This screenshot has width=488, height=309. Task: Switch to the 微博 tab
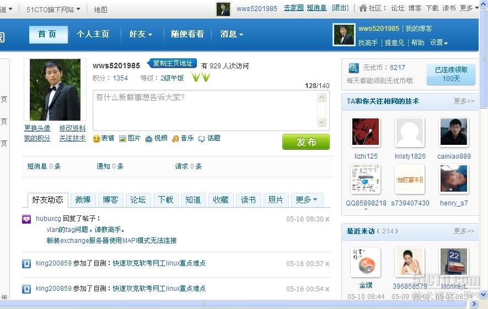83,200
